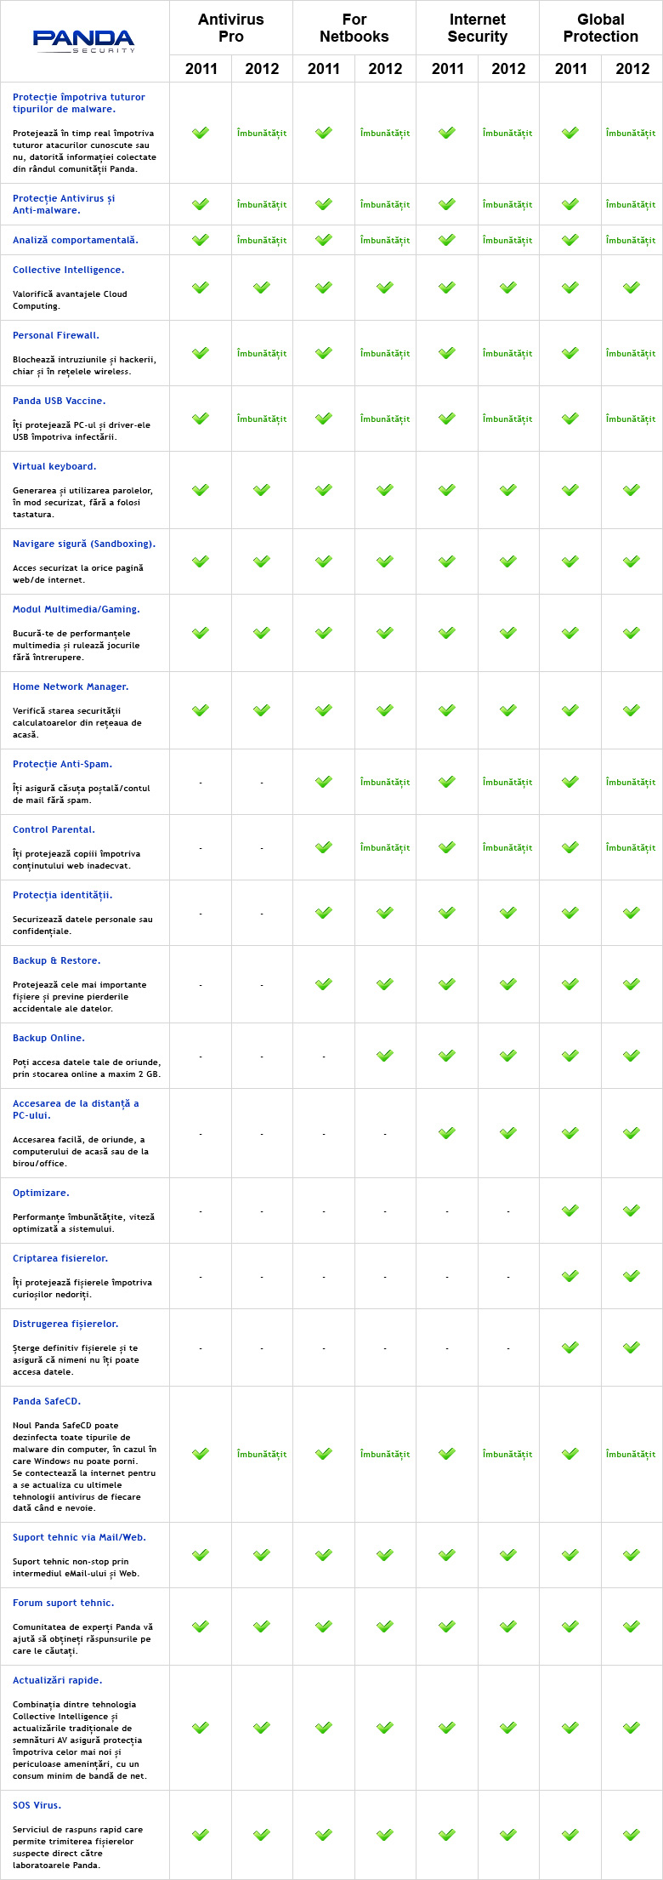The image size is (663, 1880).
Task: Click Internet Security 2011 checkmark for remote PC access
Action: (x=447, y=1133)
